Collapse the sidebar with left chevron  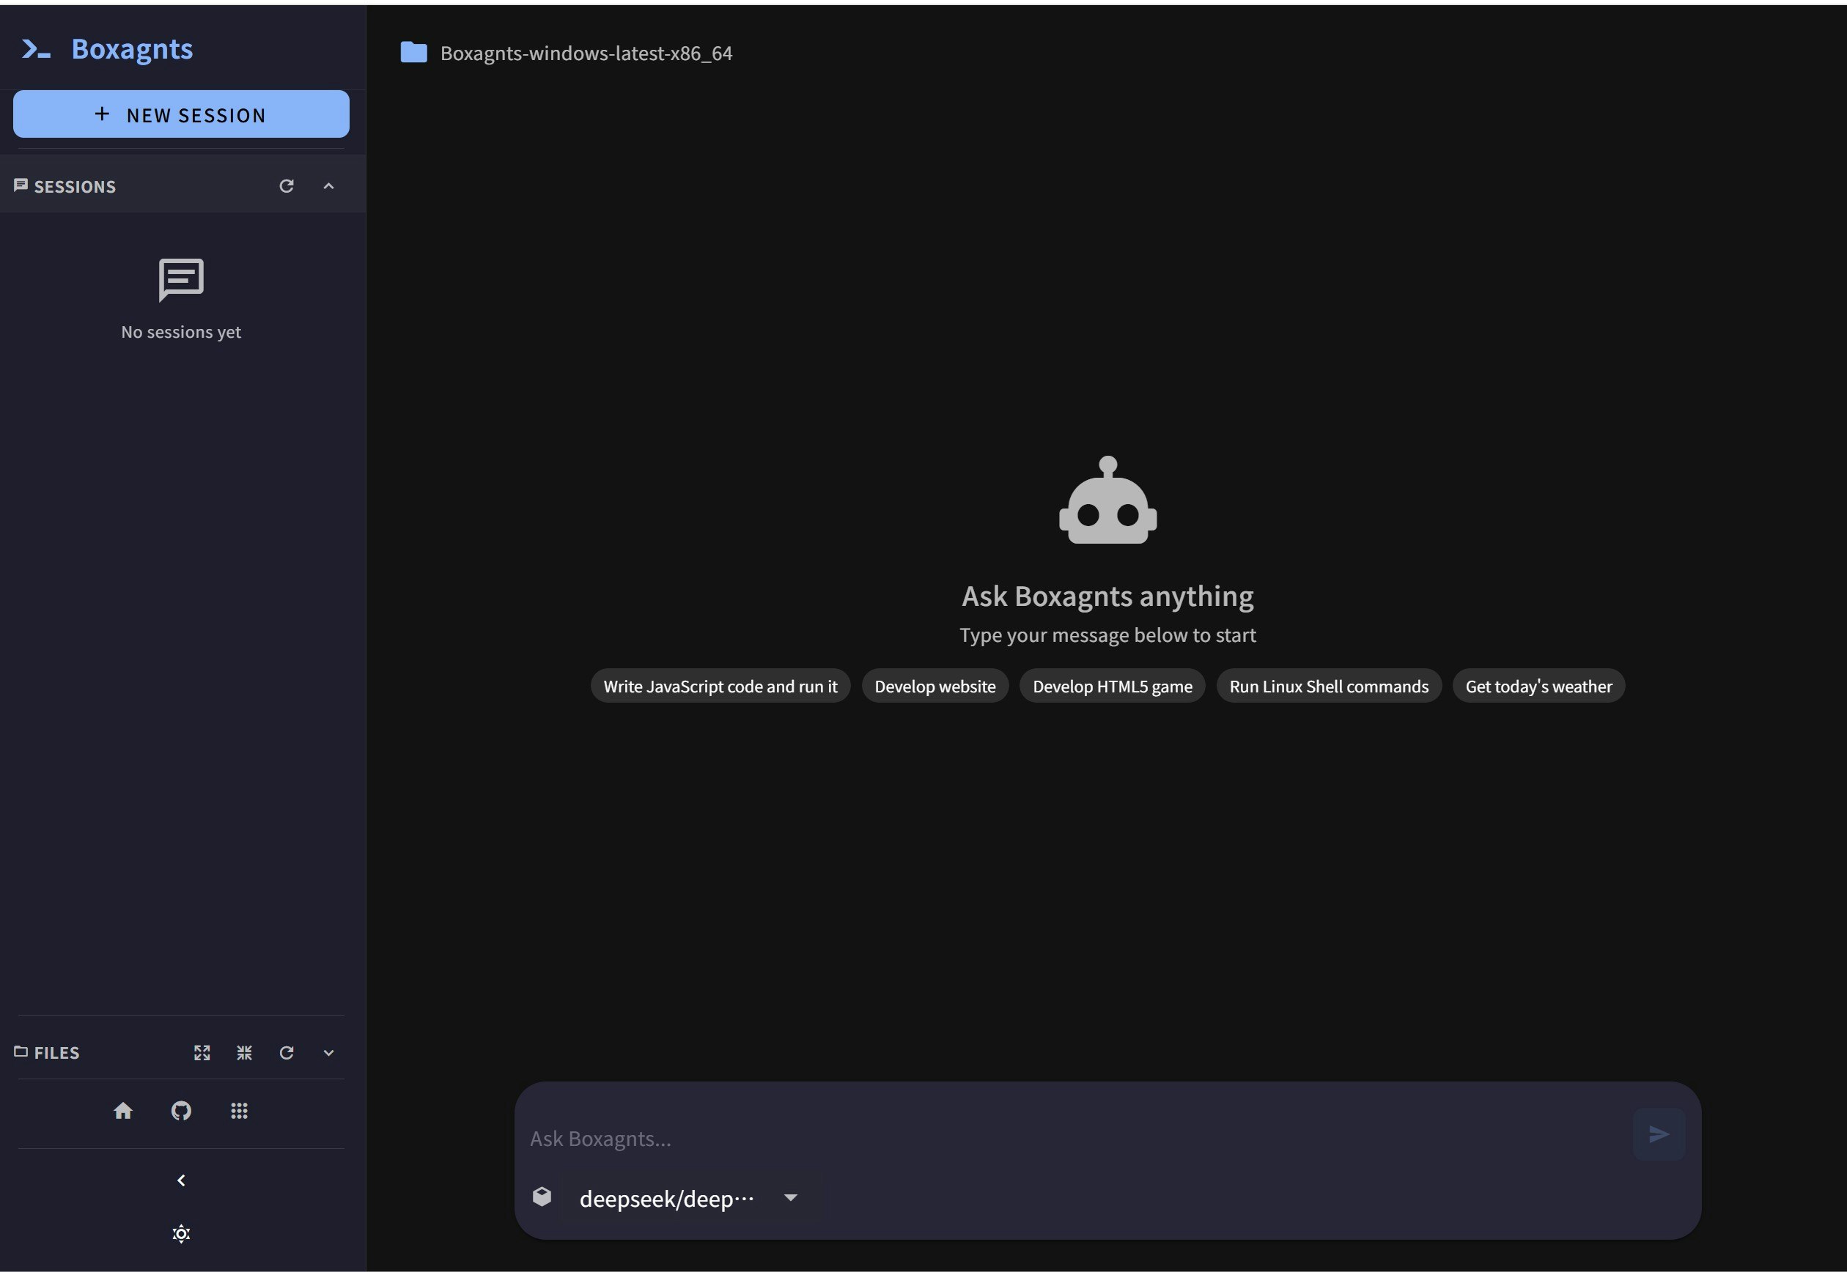(x=181, y=1180)
